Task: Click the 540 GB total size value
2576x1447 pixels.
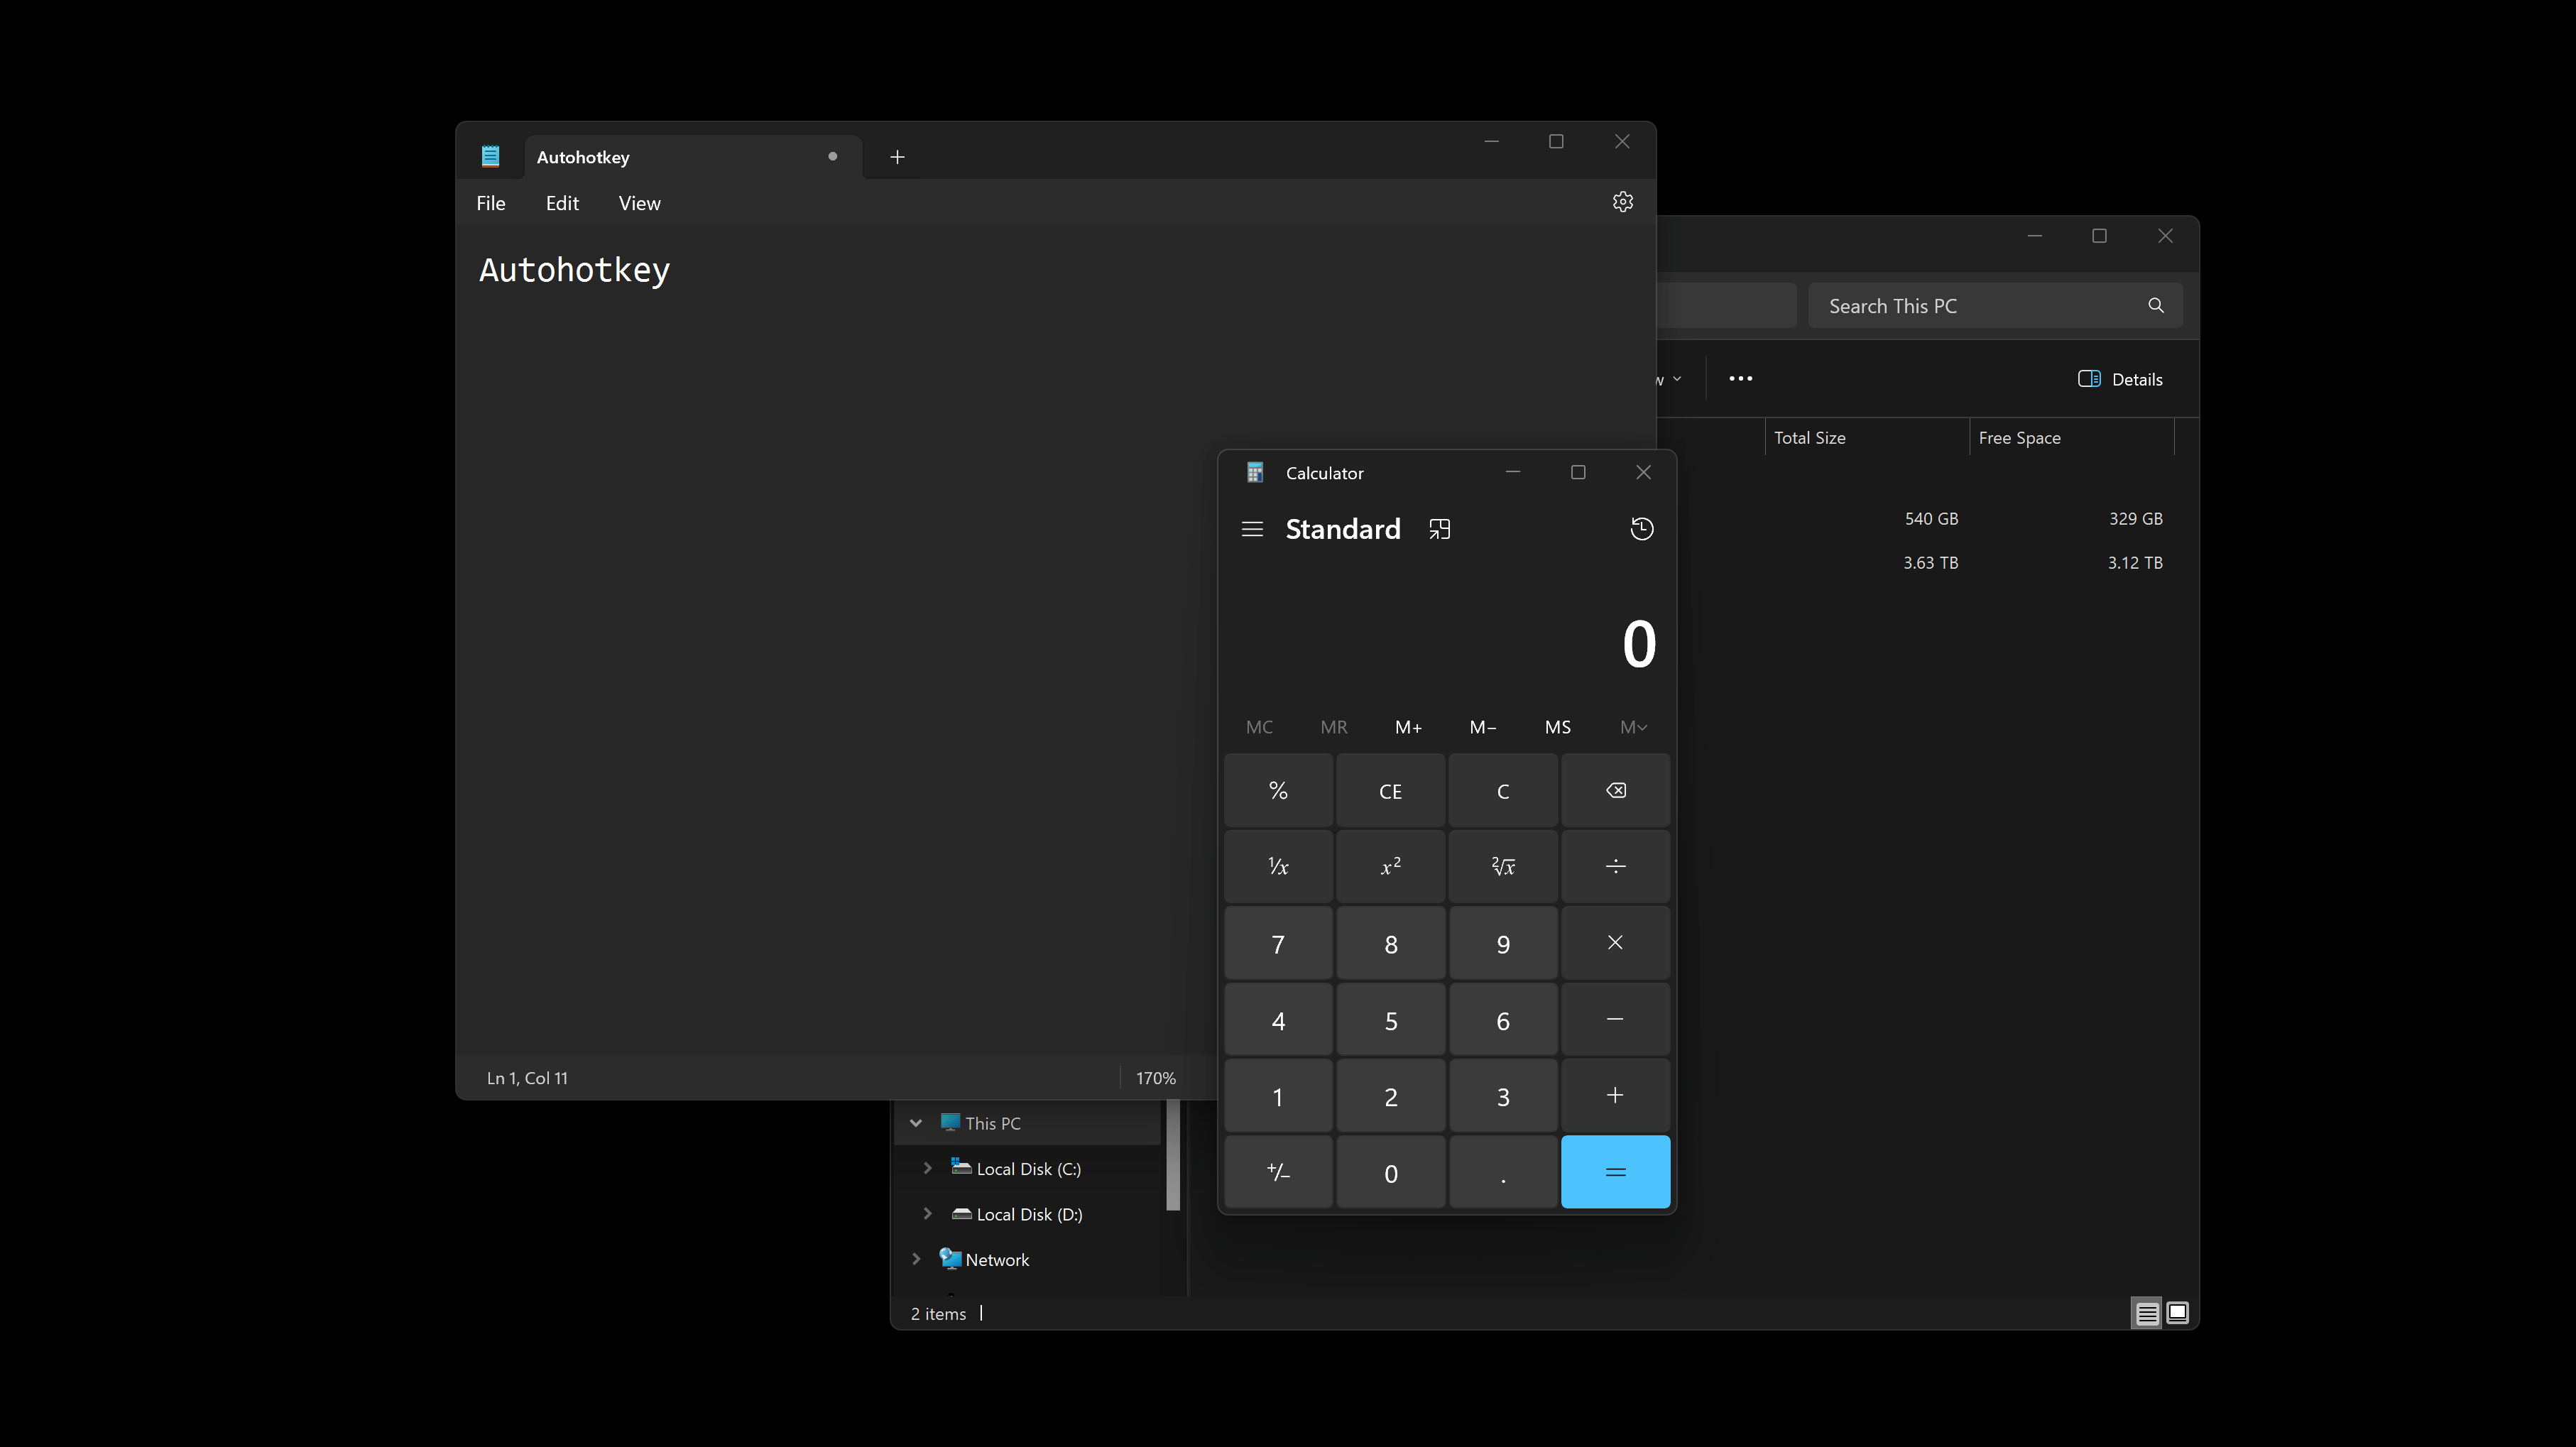Action: [x=1931, y=519]
